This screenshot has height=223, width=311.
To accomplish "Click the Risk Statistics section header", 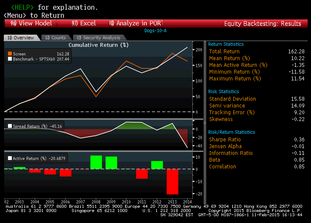I will point(224,91).
